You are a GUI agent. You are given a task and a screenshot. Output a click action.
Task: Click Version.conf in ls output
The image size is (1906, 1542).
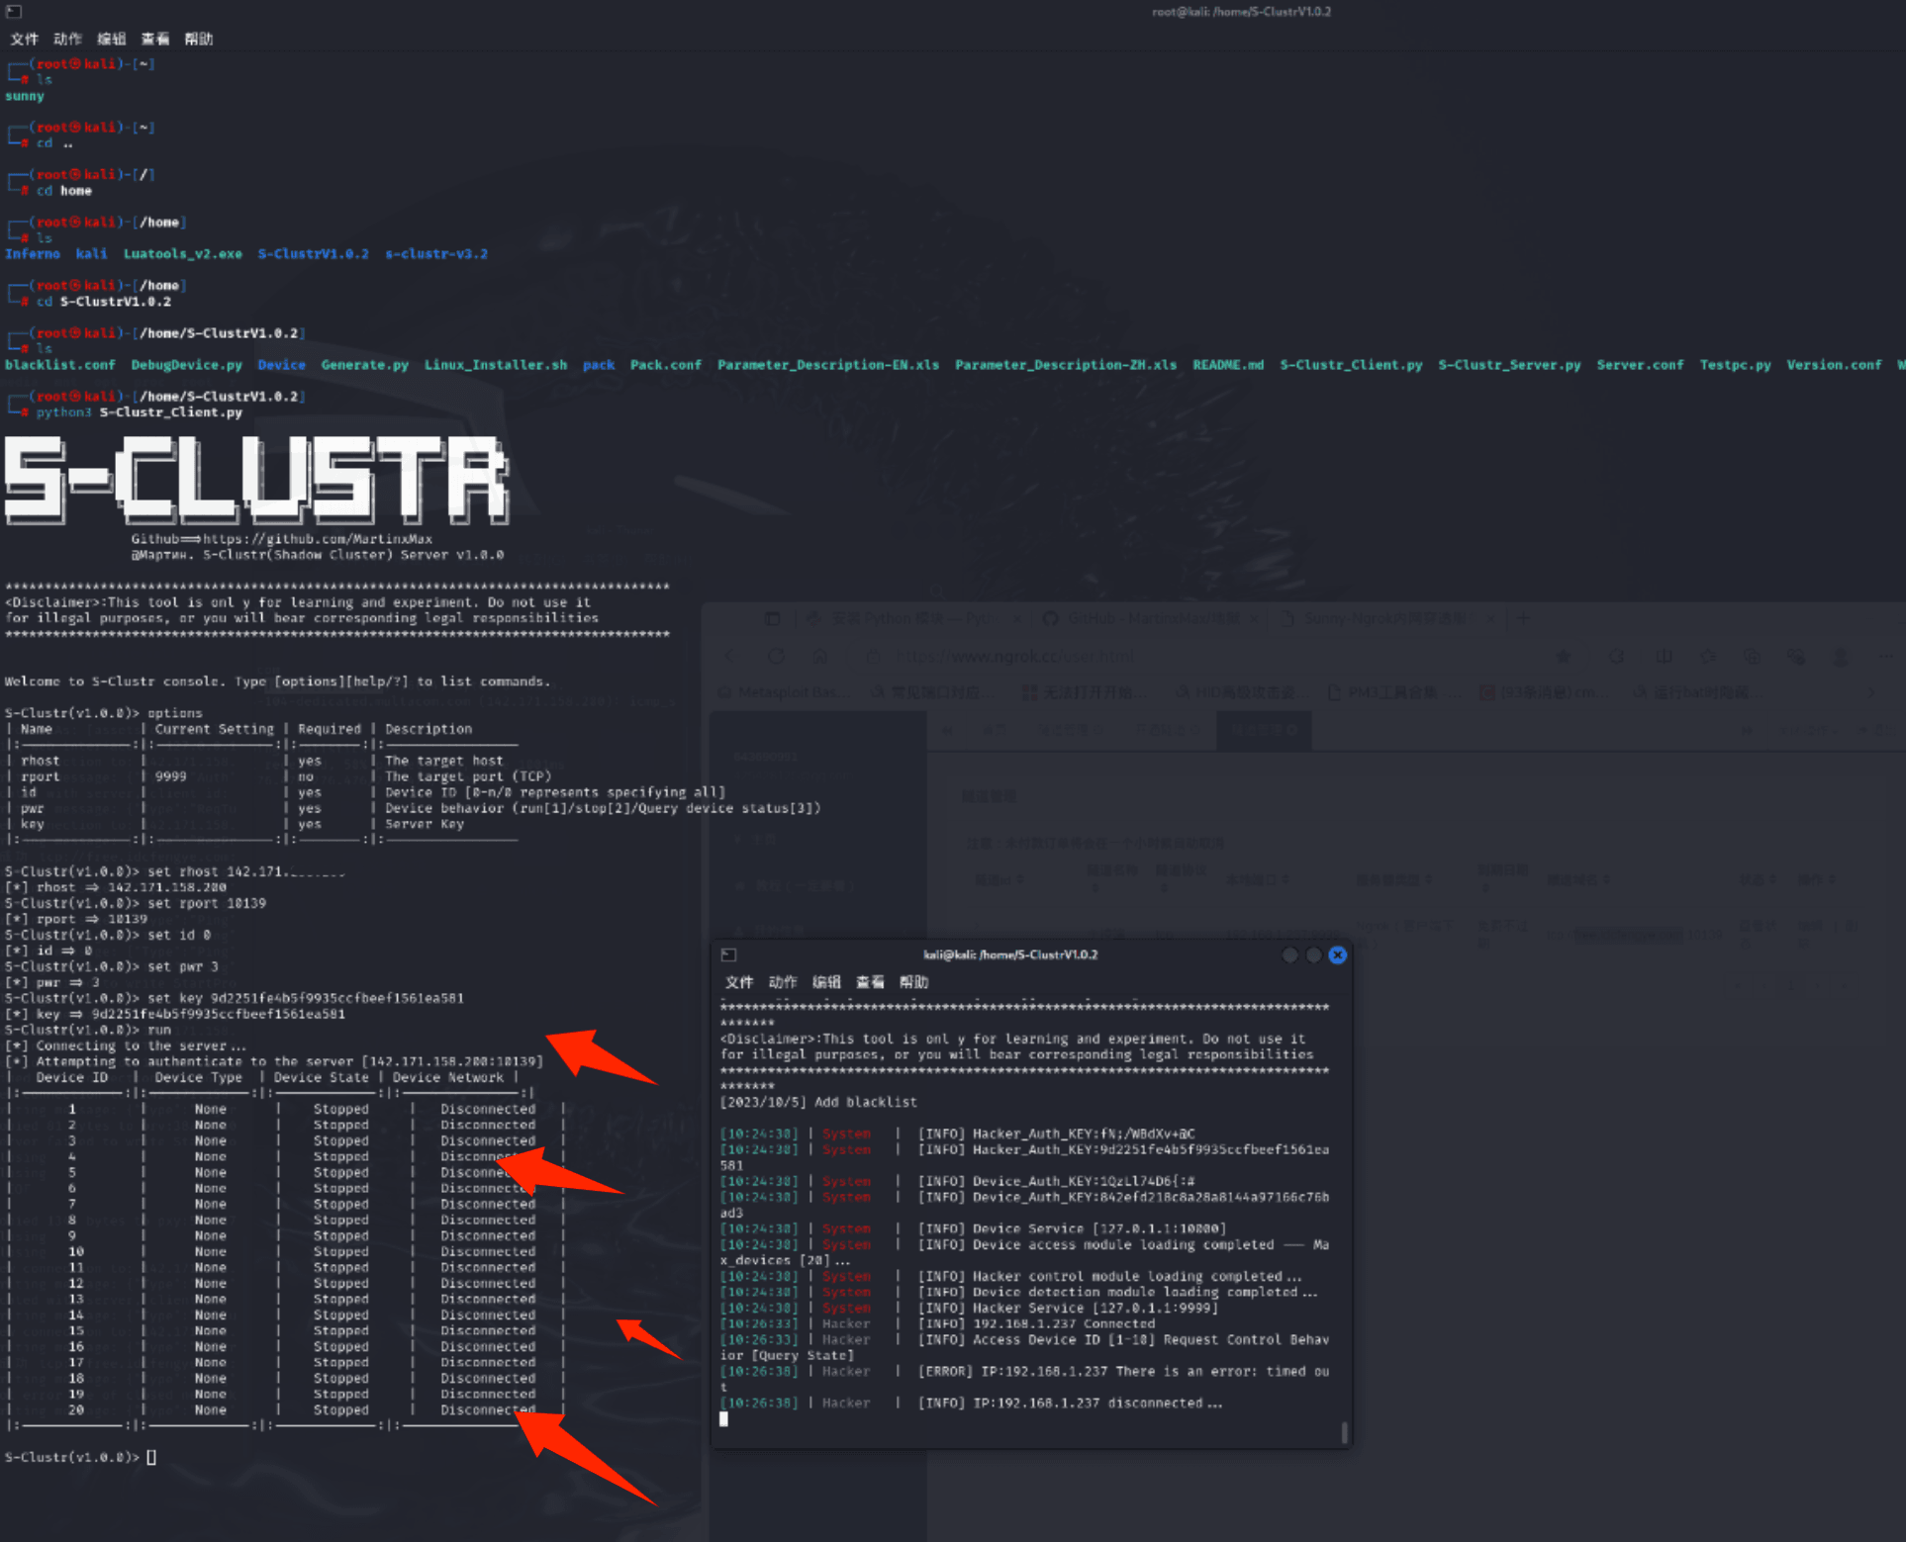(1834, 365)
